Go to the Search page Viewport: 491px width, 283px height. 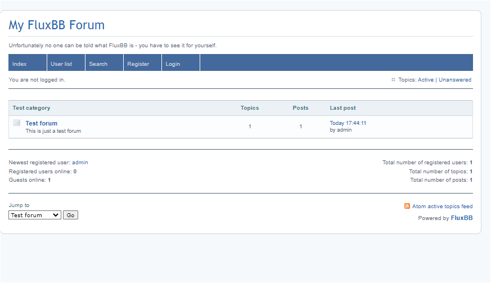104,64
